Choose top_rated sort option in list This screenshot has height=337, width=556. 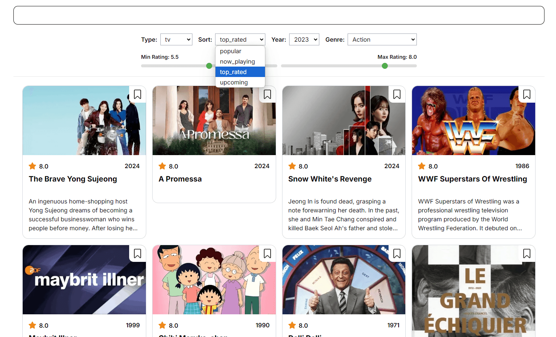(x=240, y=72)
